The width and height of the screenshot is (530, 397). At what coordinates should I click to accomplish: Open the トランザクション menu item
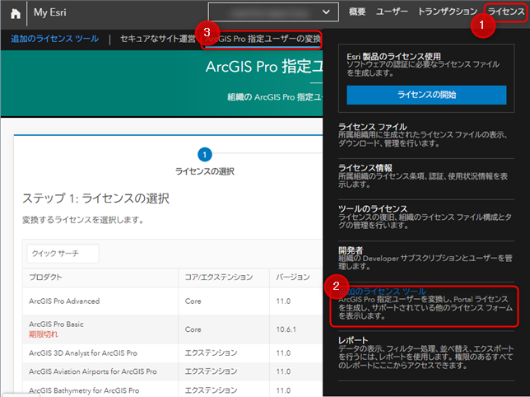(x=448, y=12)
